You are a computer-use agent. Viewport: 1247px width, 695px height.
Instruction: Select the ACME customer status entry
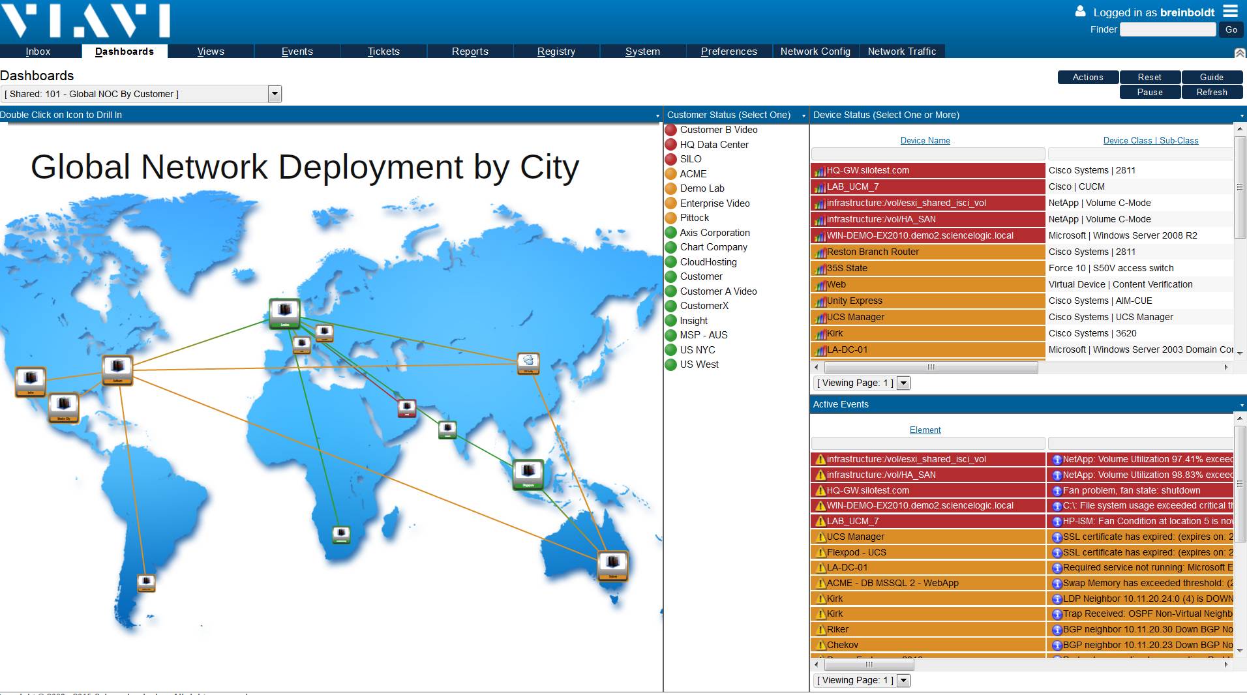693,174
